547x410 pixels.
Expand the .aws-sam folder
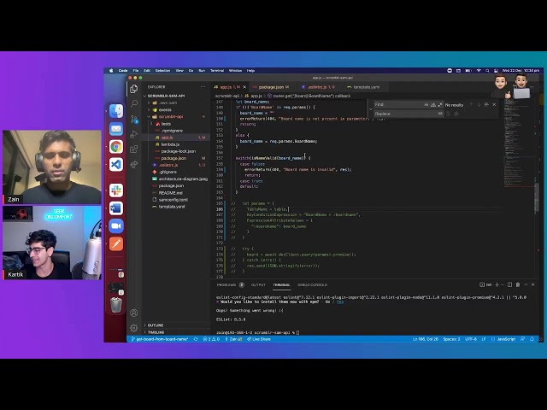click(x=149, y=102)
